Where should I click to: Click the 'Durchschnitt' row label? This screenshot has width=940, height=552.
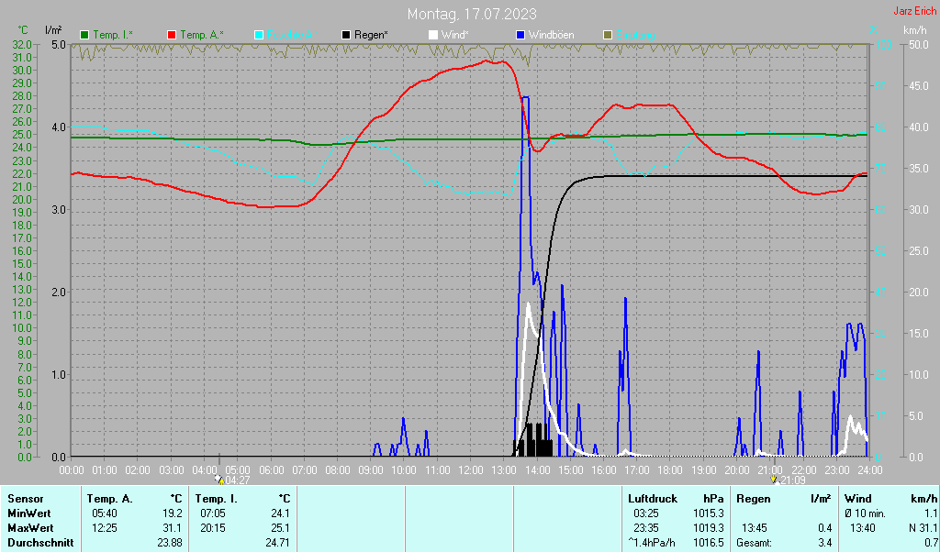tap(40, 543)
